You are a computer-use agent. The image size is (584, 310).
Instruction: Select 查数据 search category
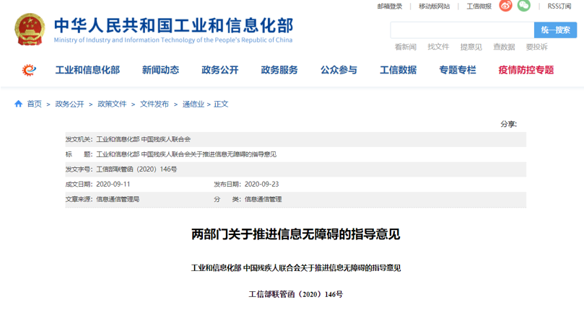504,47
